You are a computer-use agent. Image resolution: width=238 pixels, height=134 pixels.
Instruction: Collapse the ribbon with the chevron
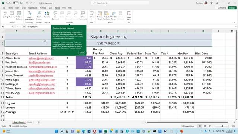coord(235,22)
